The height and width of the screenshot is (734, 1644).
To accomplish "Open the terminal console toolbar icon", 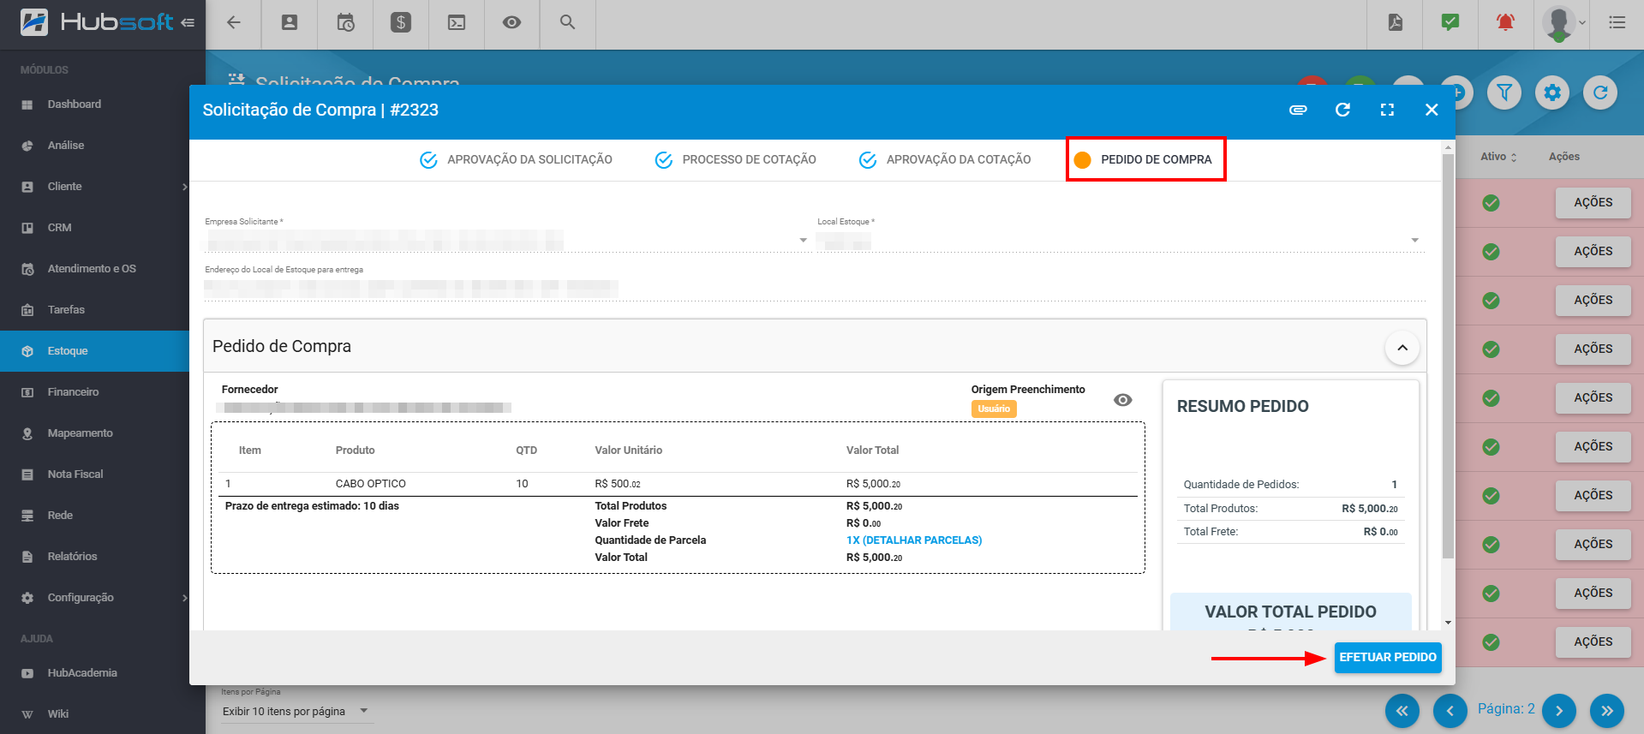I will click(457, 22).
